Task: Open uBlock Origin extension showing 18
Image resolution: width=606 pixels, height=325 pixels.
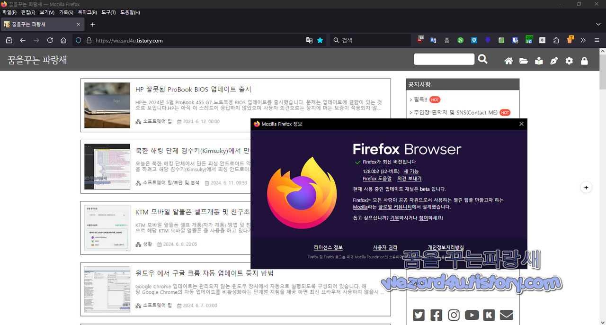Action: pos(420,40)
